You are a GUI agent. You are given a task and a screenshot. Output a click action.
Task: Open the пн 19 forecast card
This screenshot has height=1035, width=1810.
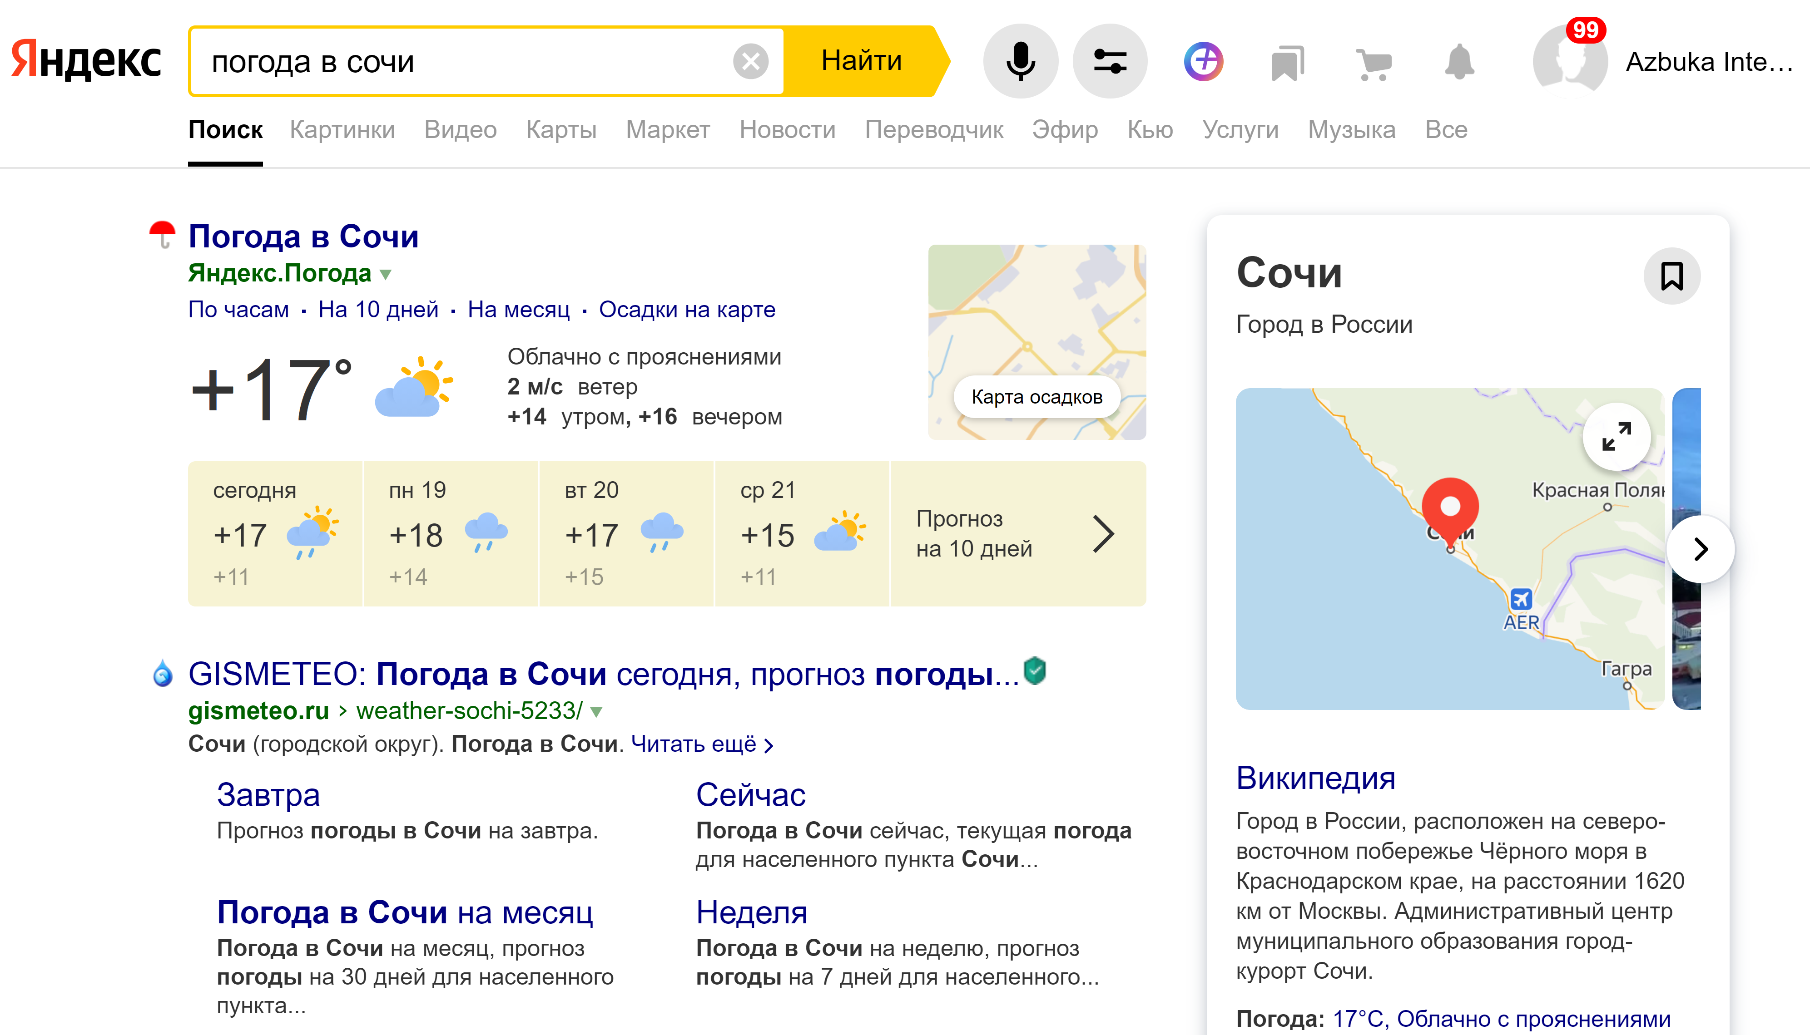click(x=451, y=534)
